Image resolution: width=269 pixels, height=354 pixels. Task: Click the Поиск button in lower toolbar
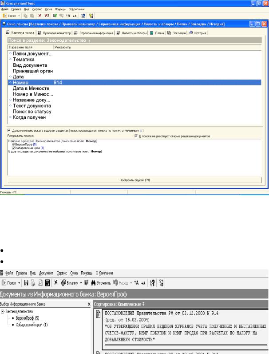click(9, 283)
